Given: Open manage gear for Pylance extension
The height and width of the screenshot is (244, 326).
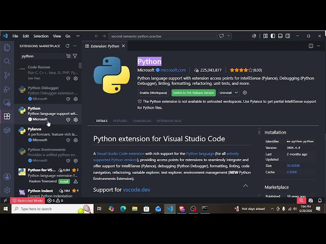Looking at the screenshot, I should (x=76, y=140).
